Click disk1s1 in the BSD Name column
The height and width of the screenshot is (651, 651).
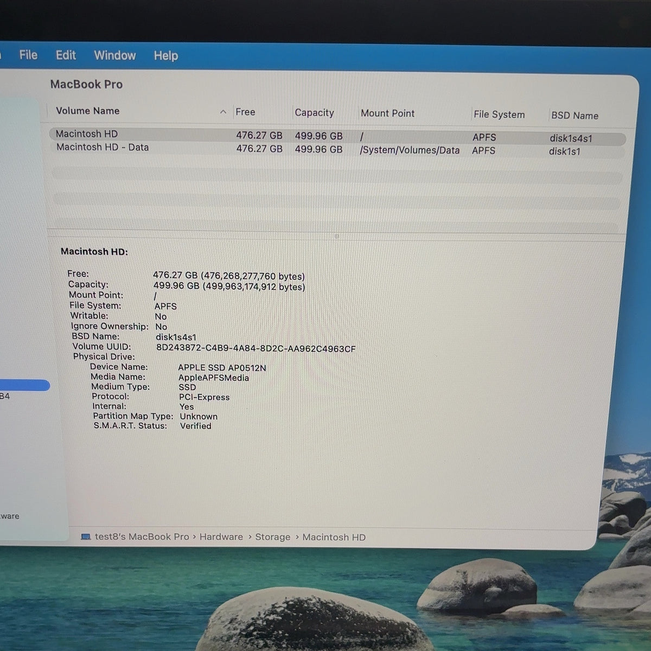click(564, 151)
